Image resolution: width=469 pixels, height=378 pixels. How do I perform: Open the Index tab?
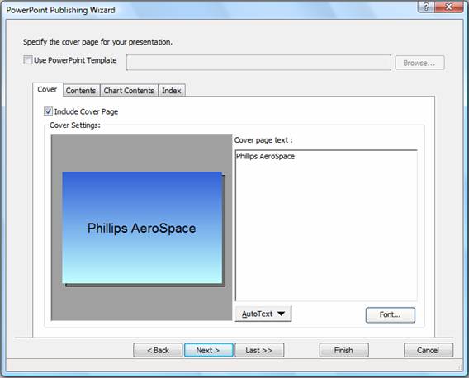[x=172, y=90]
